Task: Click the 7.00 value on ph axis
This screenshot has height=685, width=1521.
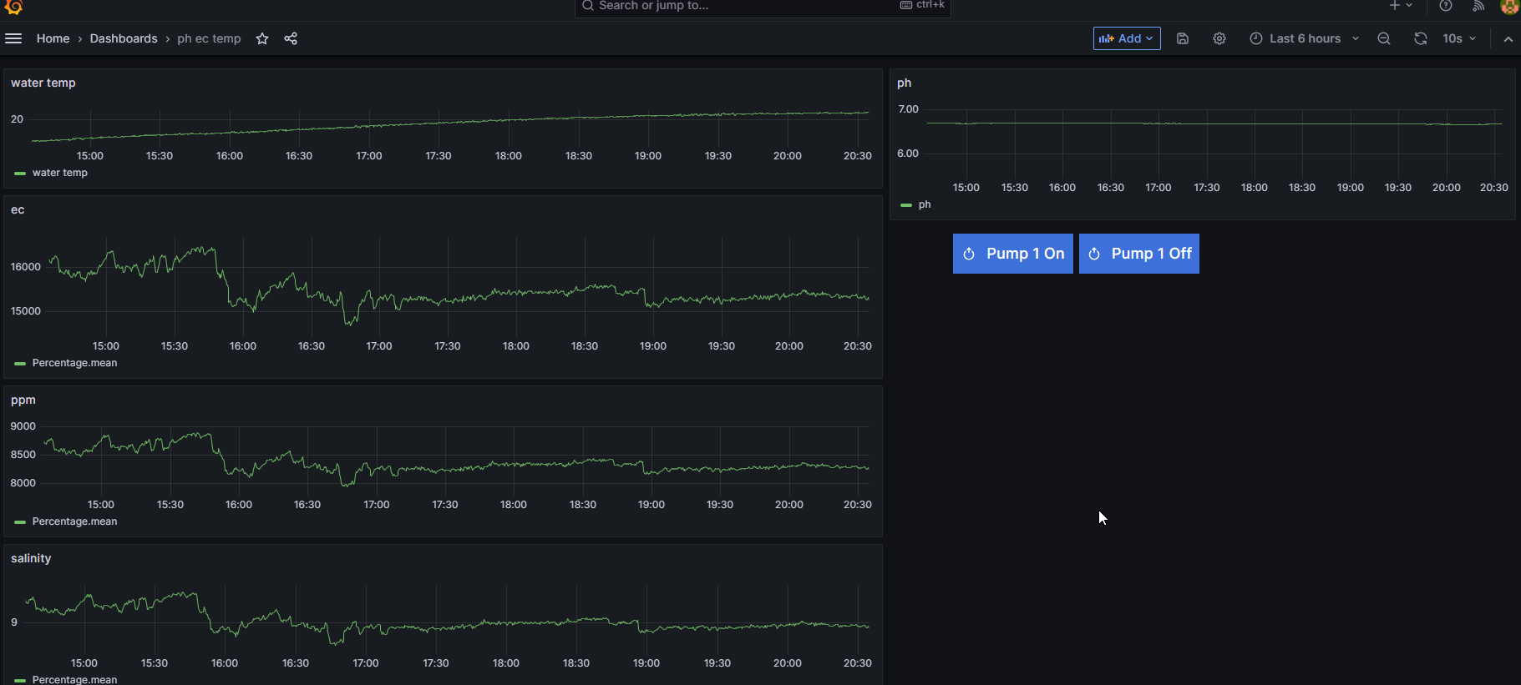Action: [908, 109]
